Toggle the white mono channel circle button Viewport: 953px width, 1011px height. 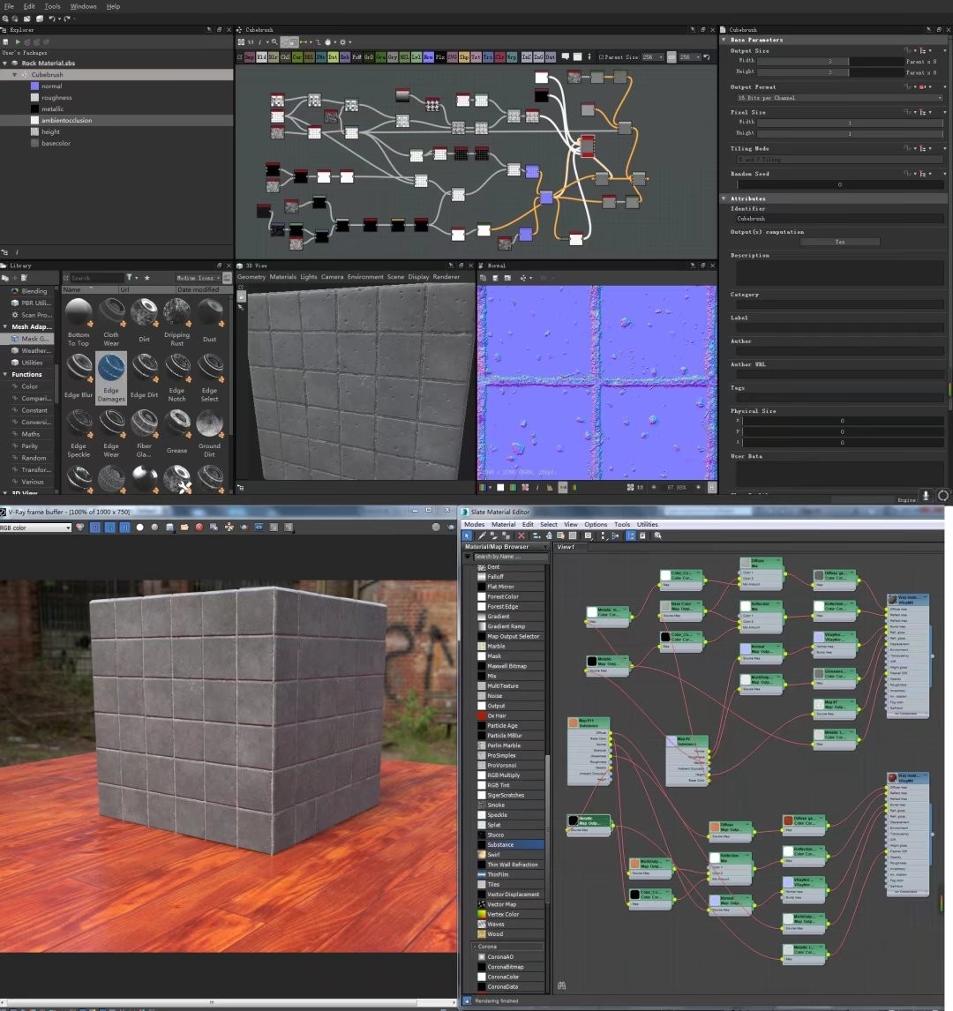click(x=139, y=528)
